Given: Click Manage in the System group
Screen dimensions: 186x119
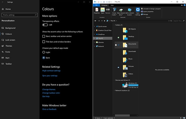Looking at the screenshot, I should click(x=144, y=14).
